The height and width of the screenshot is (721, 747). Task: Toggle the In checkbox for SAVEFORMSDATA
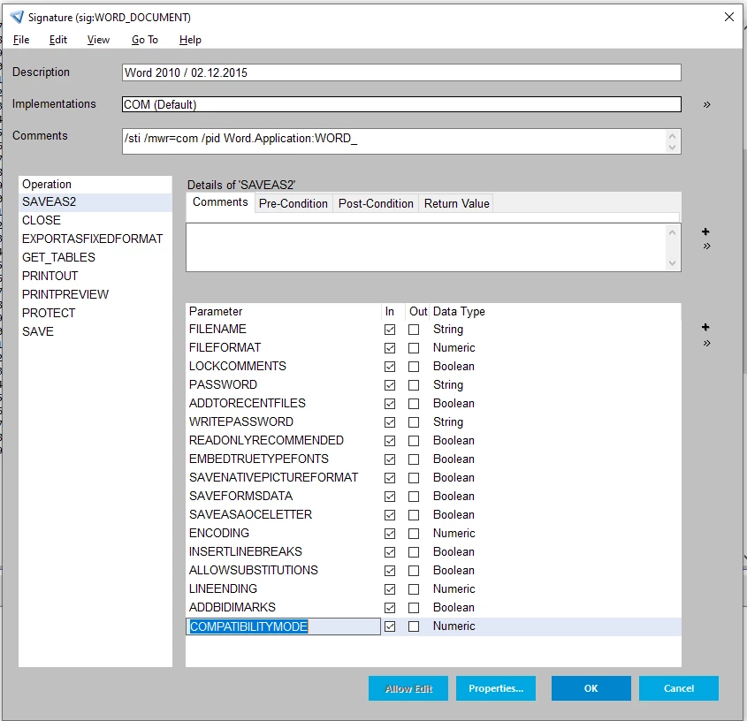pyautogui.click(x=390, y=497)
